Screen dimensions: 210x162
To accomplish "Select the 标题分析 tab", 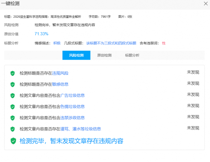I will (x=132, y=55).
